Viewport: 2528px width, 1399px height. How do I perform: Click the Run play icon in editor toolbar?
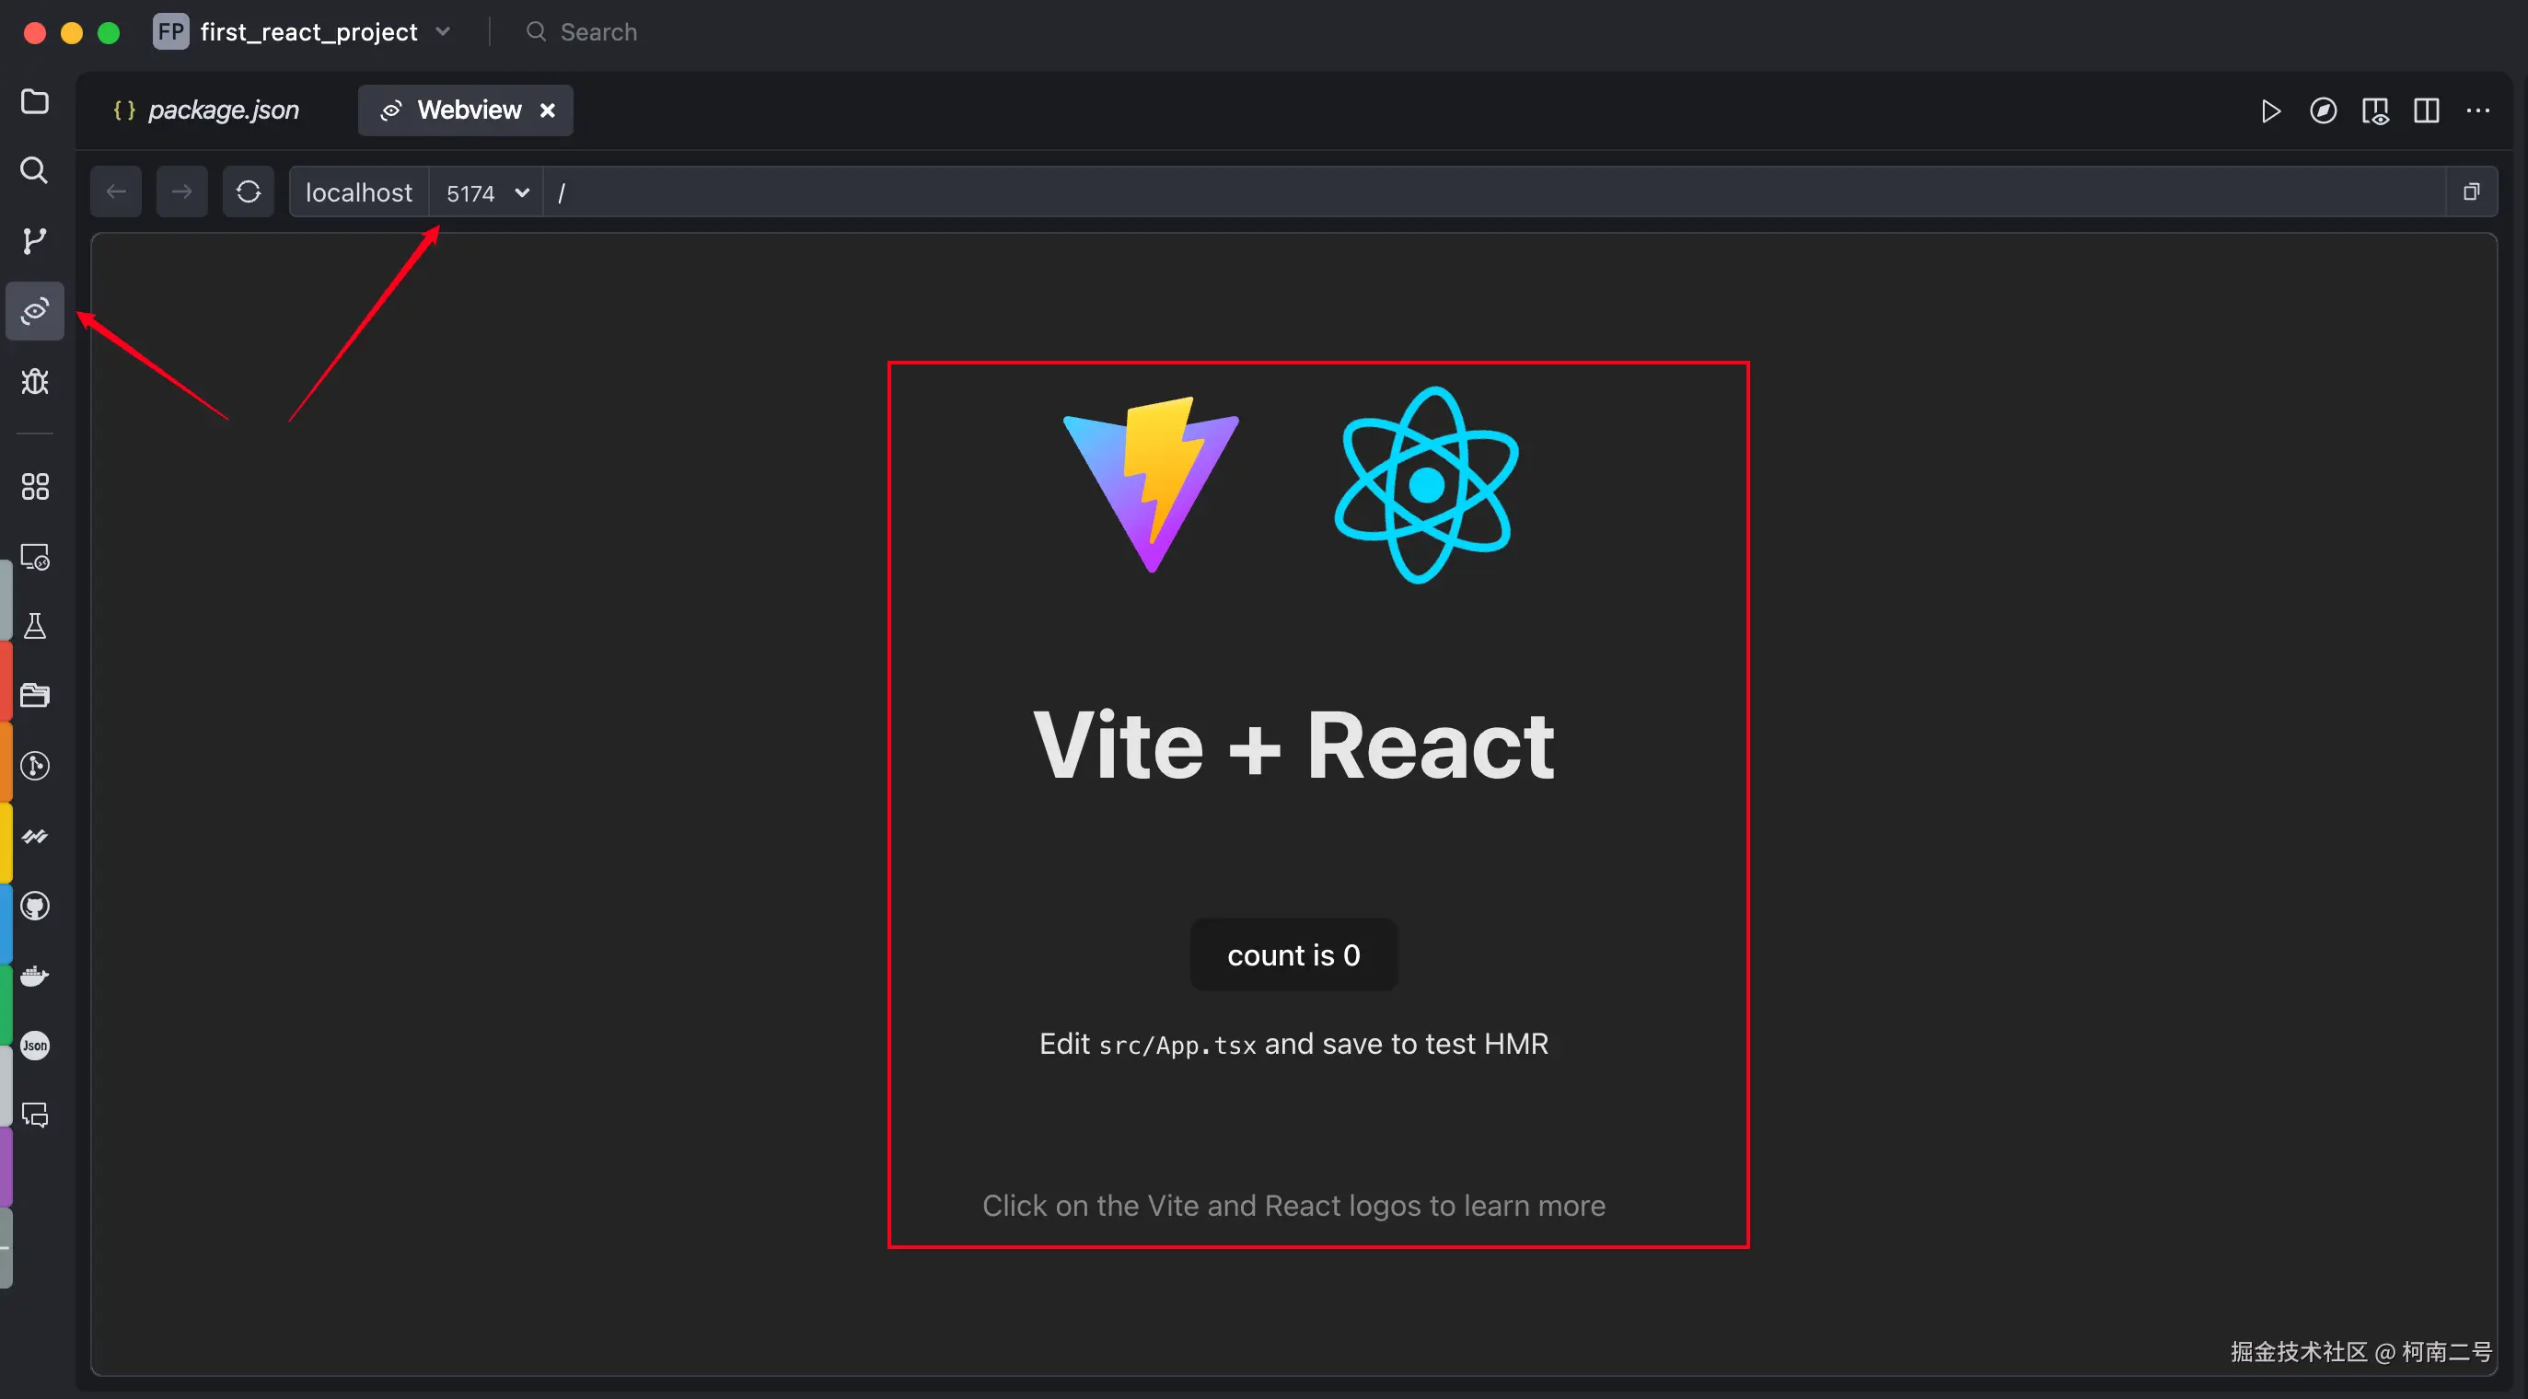[2270, 110]
